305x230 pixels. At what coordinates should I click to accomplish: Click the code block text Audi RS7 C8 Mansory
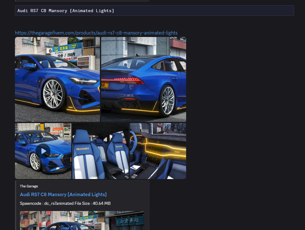(42, 11)
